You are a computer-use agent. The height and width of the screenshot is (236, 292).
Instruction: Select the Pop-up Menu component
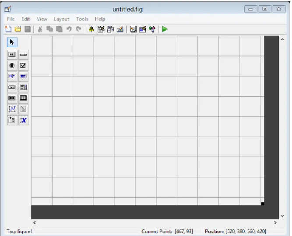[12, 87]
